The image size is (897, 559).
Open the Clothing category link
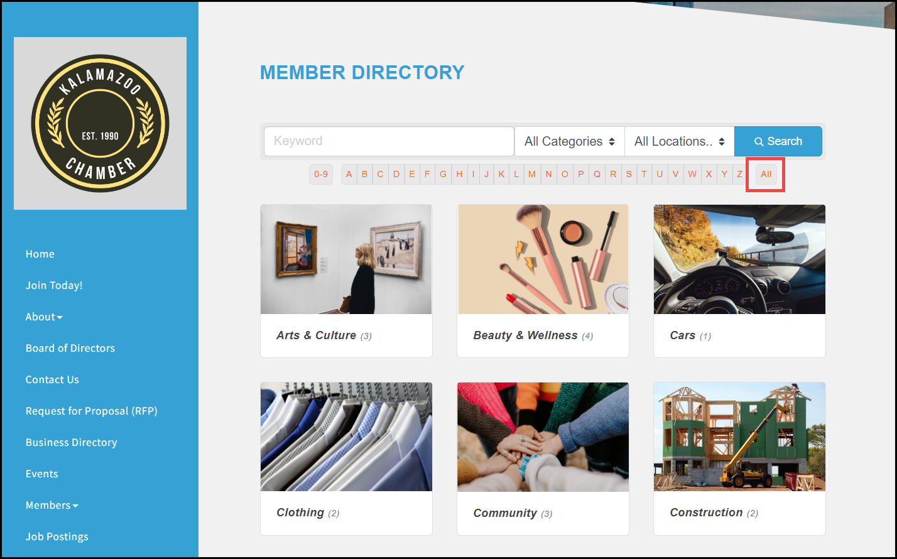point(300,513)
